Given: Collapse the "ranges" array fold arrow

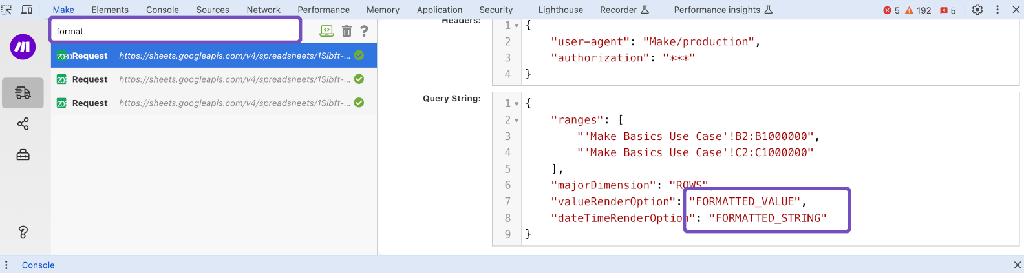Looking at the screenshot, I should click(x=517, y=121).
